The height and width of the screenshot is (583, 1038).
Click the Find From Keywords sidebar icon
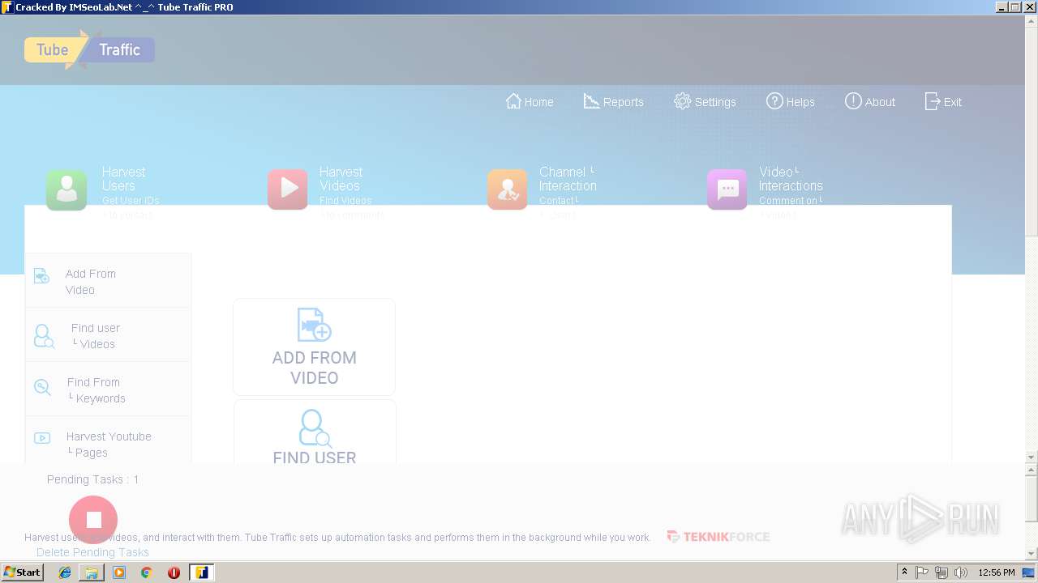(x=42, y=387)
